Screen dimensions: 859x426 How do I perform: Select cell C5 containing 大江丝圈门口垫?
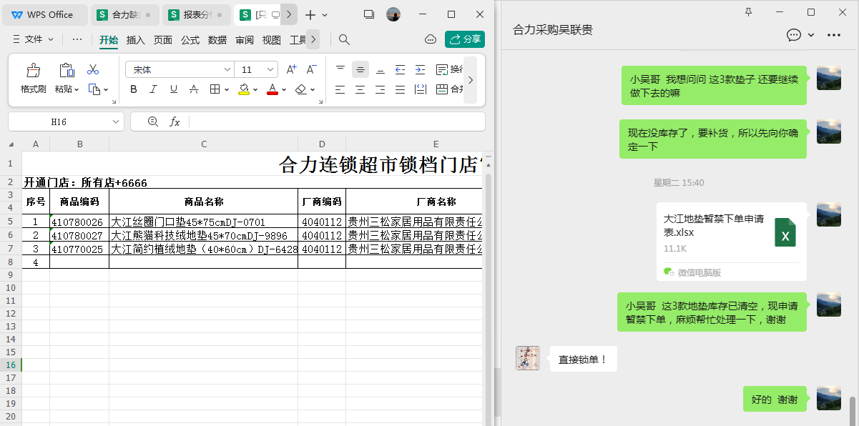coord(203,222)
